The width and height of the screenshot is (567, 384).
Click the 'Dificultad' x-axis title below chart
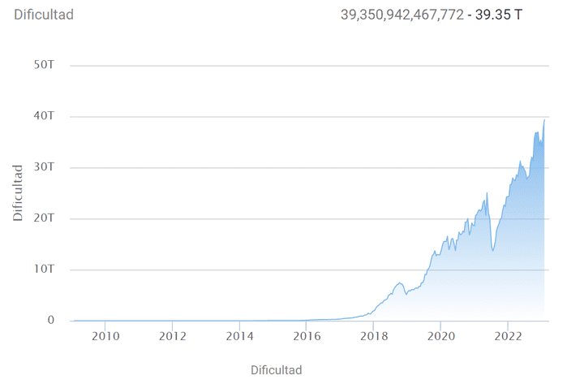(276, 370)
